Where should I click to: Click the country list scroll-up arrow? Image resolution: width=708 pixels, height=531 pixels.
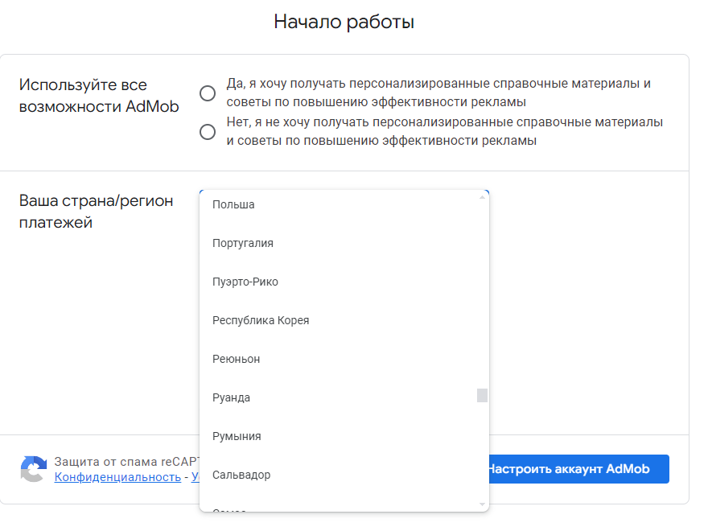(483, 196)
